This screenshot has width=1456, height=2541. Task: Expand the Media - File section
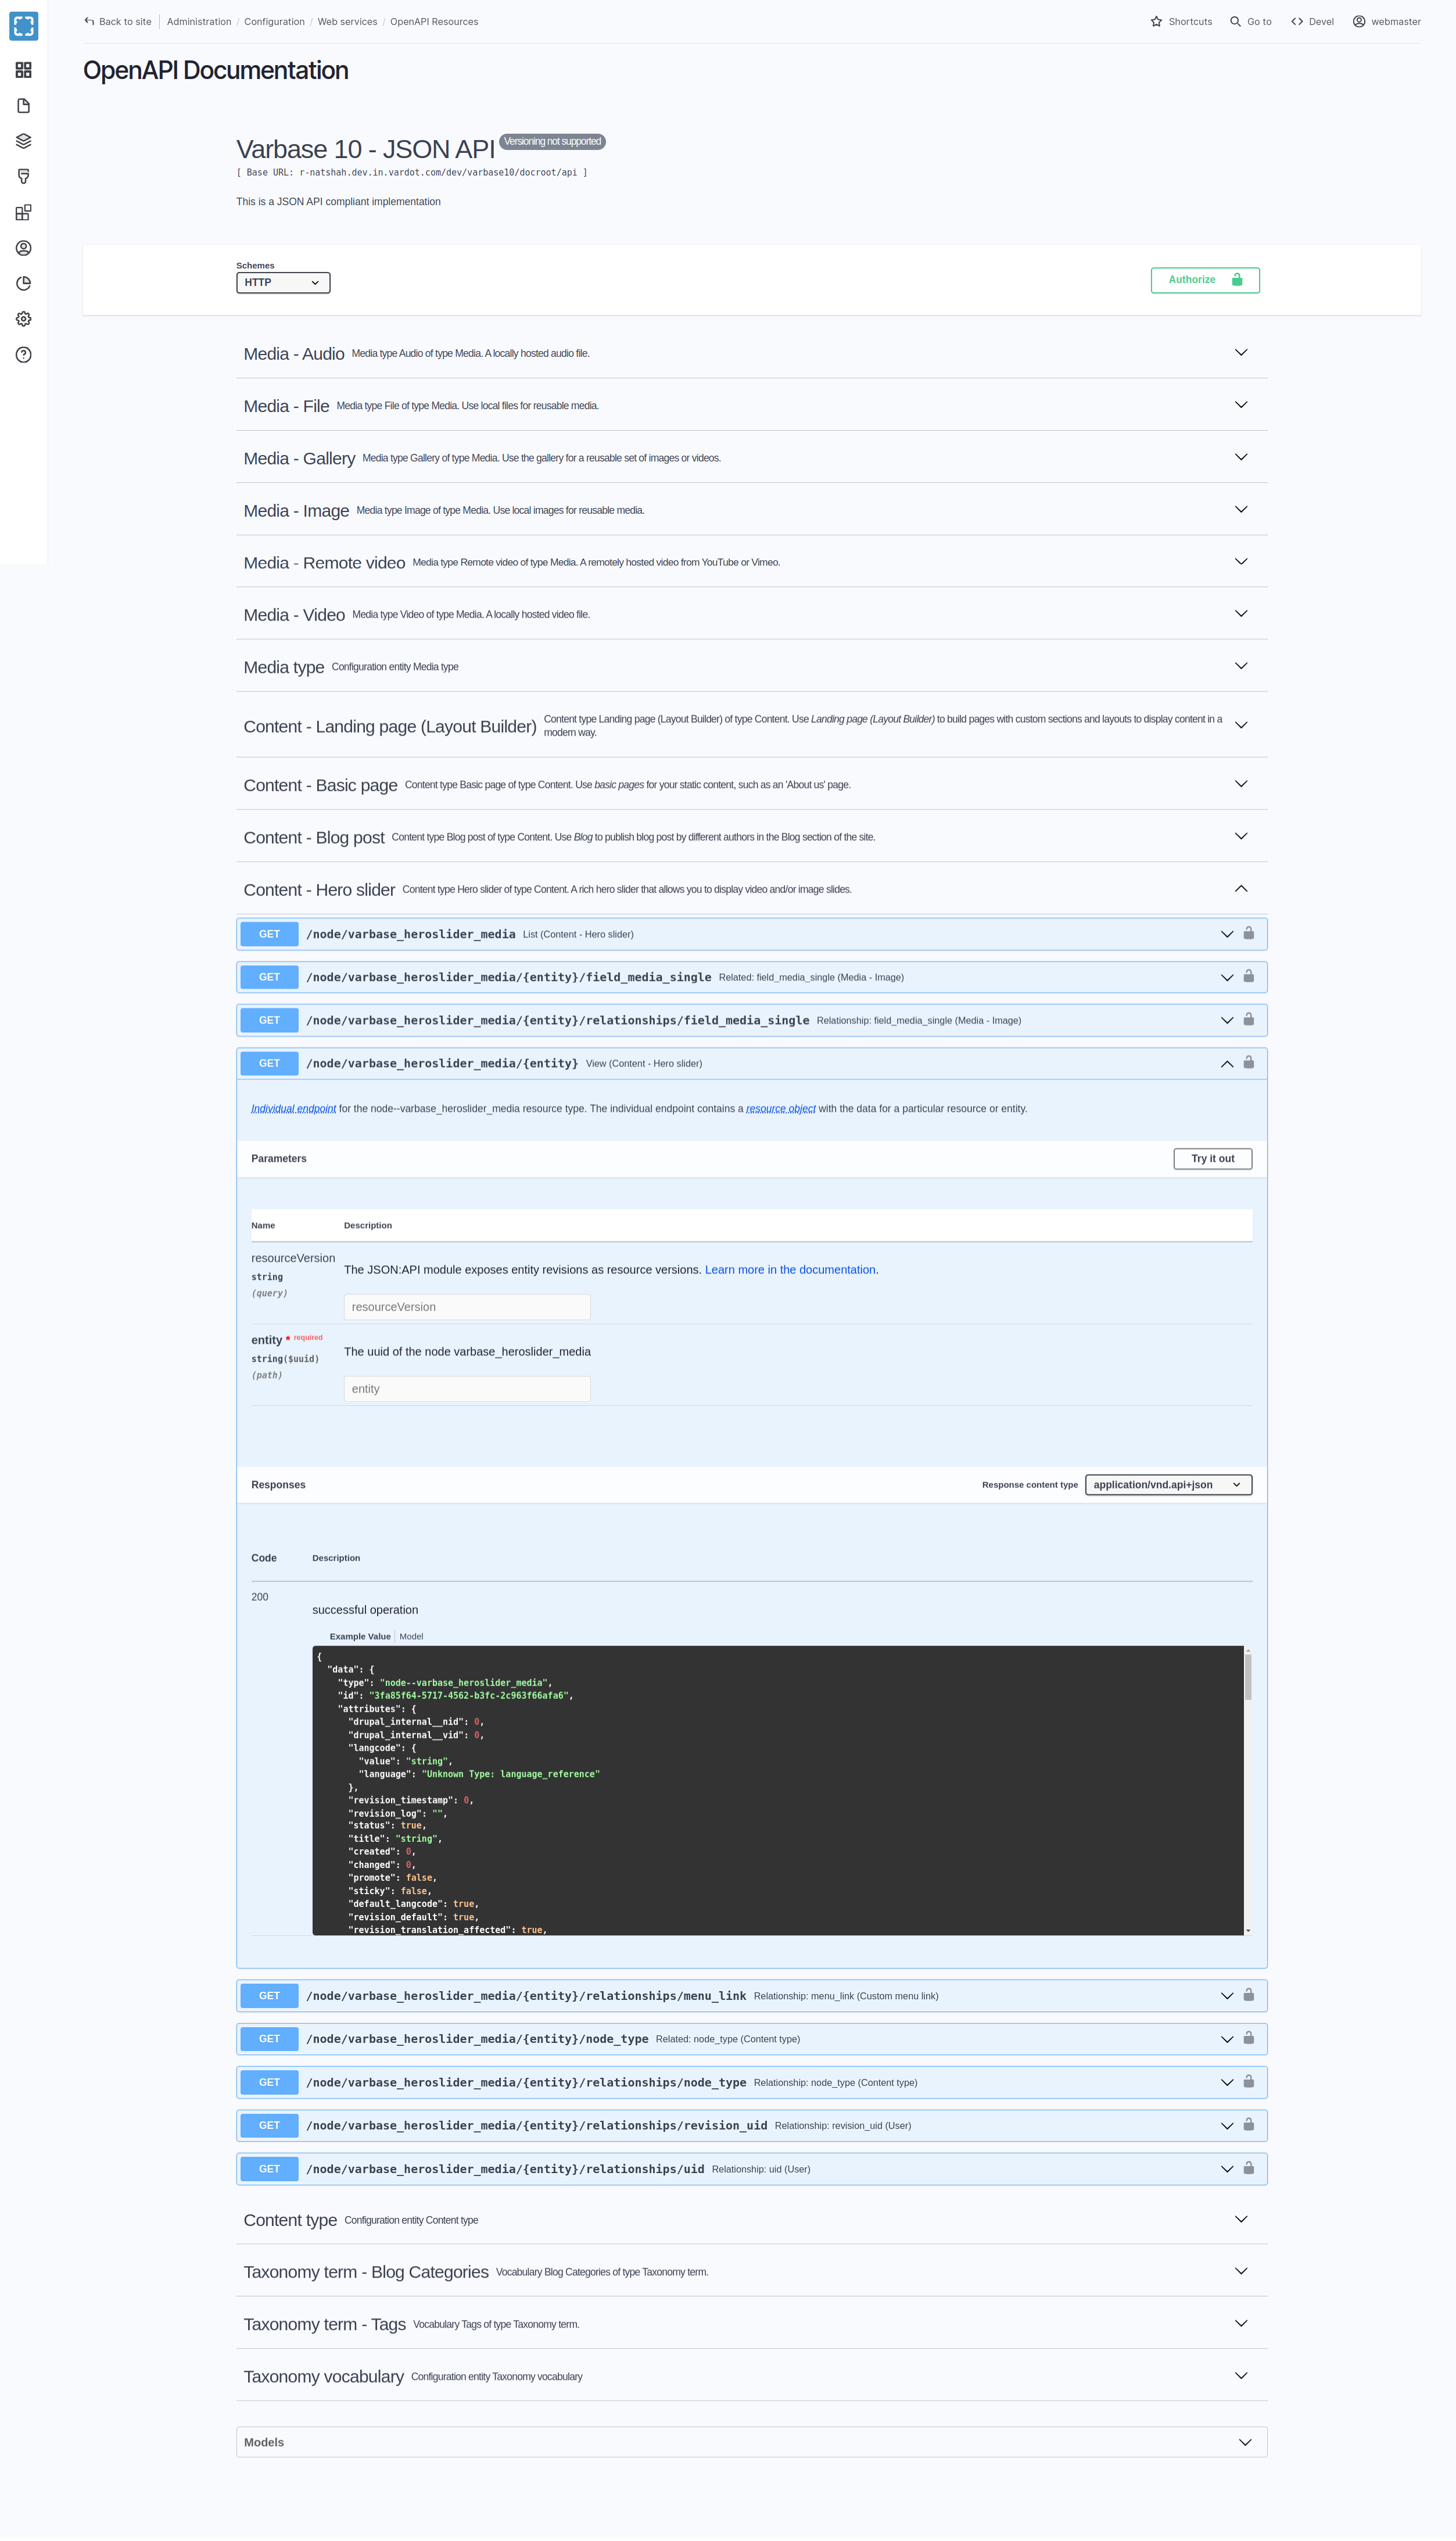click(751, 405)
